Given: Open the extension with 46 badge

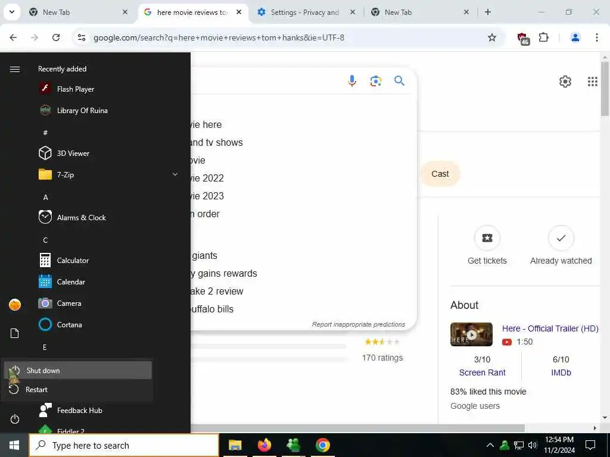Looking at the screenshot, I should pos(523,38).
